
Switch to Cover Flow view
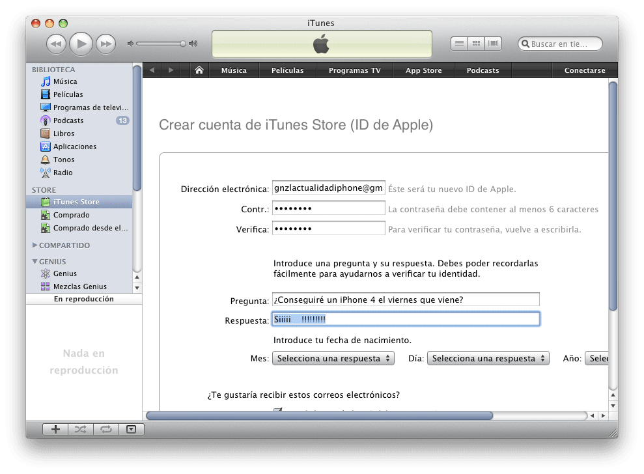point(494,44)
